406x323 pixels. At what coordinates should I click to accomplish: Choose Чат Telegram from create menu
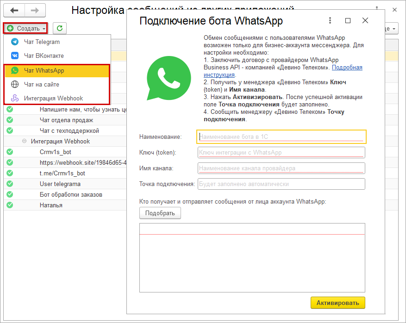pyautogui.click(x=57, y=42)
